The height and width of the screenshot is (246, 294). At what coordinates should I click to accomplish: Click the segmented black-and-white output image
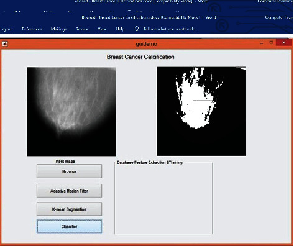(201, 111)
